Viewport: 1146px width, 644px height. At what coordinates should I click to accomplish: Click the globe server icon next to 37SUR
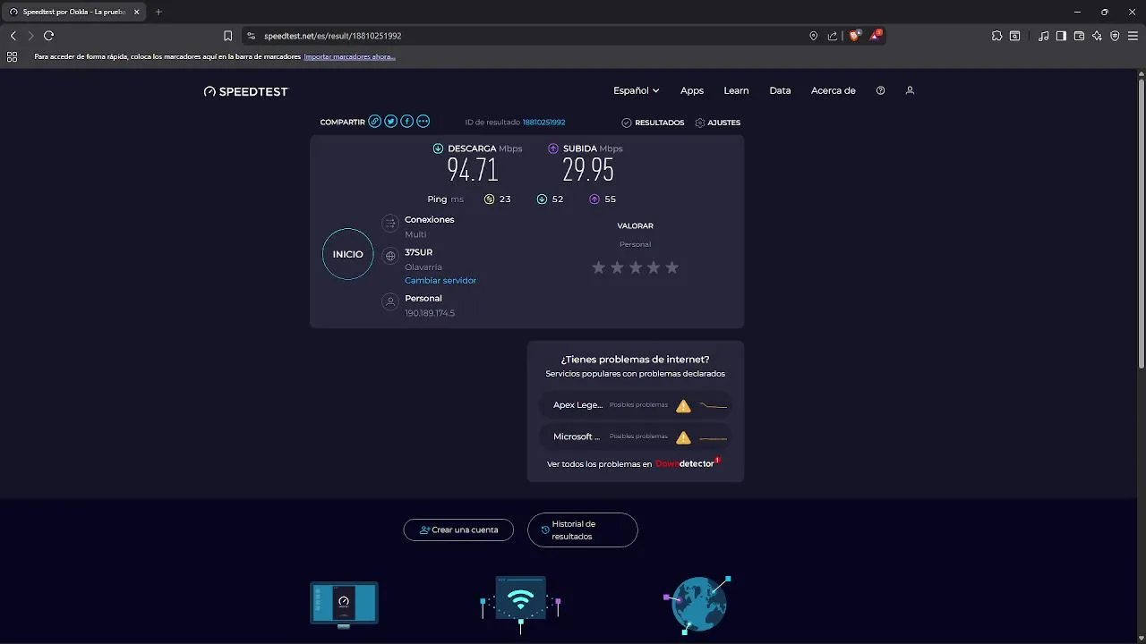point(389,257)
